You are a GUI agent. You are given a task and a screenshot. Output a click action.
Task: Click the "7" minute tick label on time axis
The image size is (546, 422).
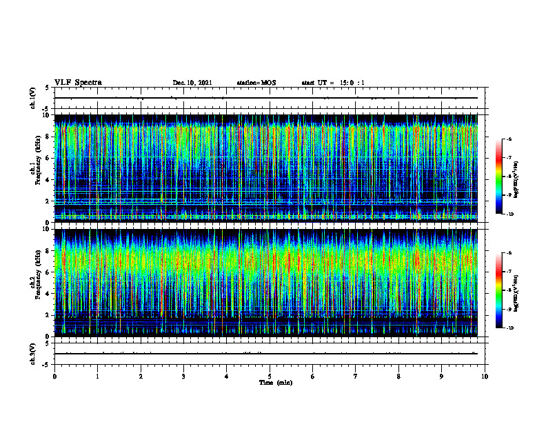[x=356, y=376]
